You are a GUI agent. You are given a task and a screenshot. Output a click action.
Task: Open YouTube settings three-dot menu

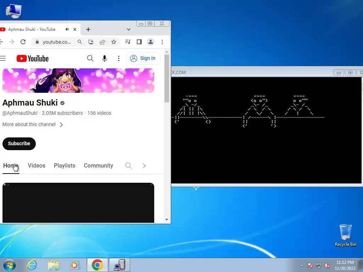[119, 58]
